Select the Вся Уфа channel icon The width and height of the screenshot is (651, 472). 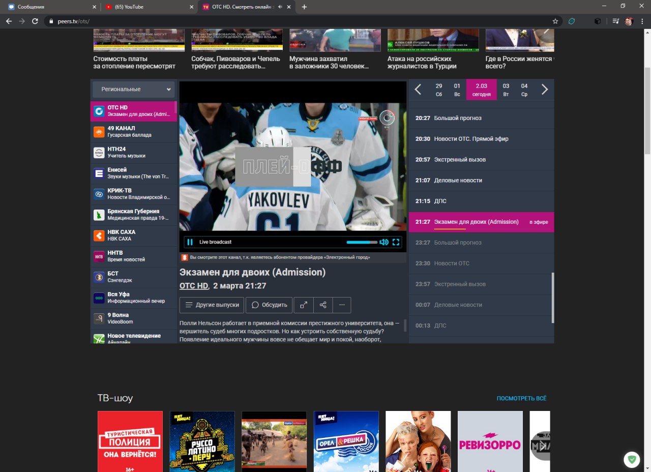click(99, 298)
